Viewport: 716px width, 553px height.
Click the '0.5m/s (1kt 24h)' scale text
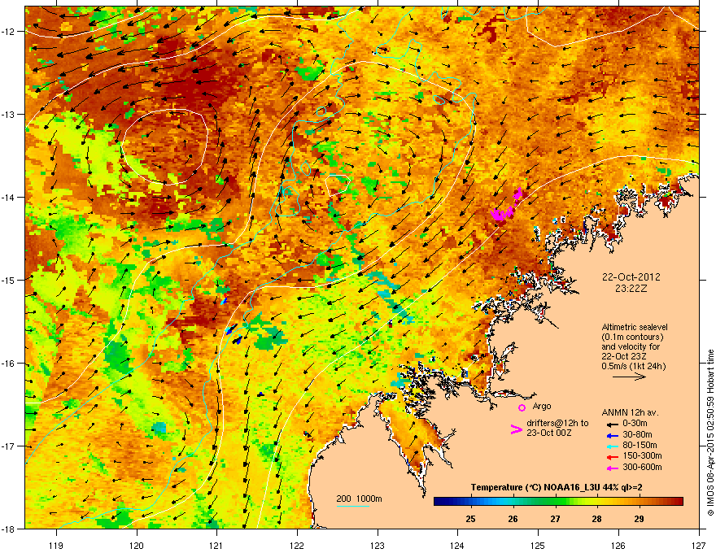633,366
